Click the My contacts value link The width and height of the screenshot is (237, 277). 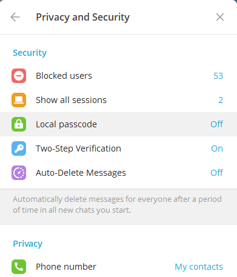[x=199, y=267]
